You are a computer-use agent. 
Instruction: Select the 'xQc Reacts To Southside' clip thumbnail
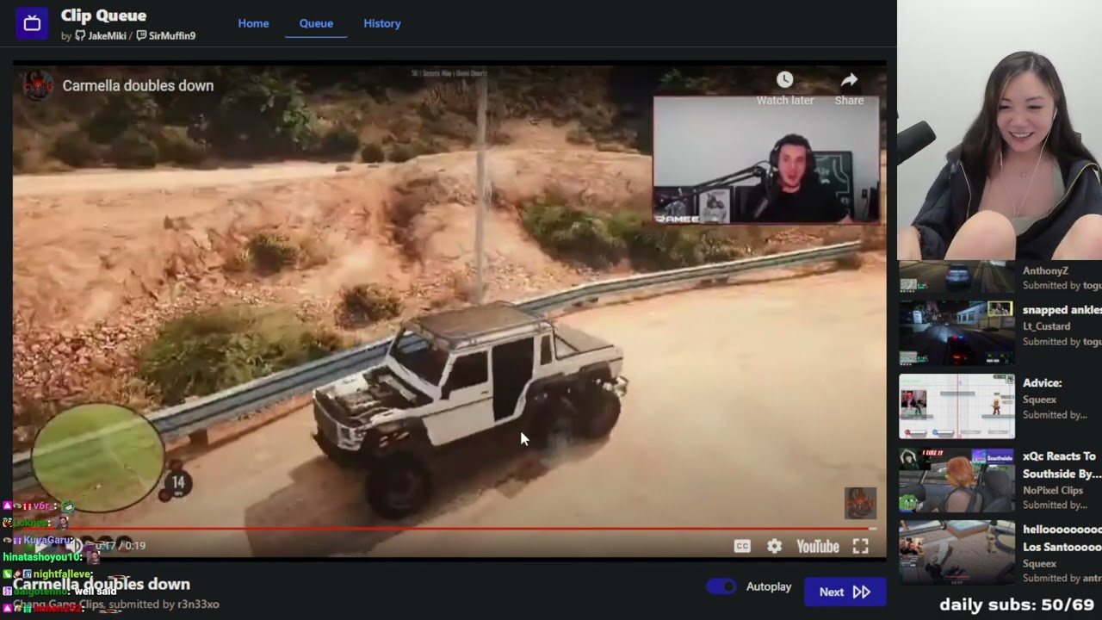957,480
